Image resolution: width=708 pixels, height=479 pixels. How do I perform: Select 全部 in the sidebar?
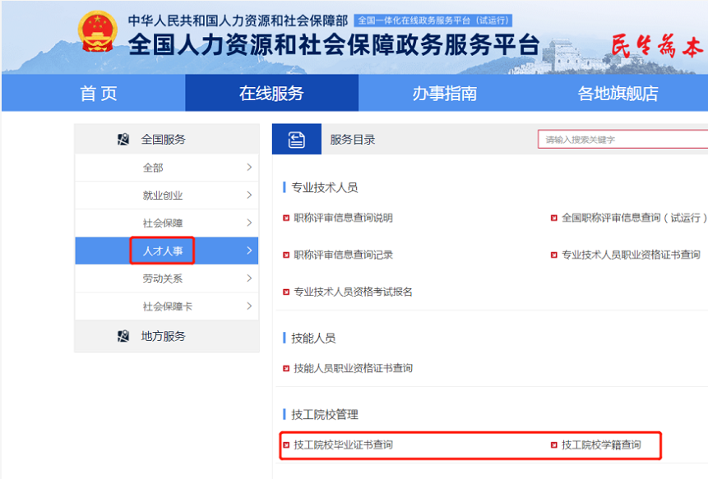(x=167, y=168)
